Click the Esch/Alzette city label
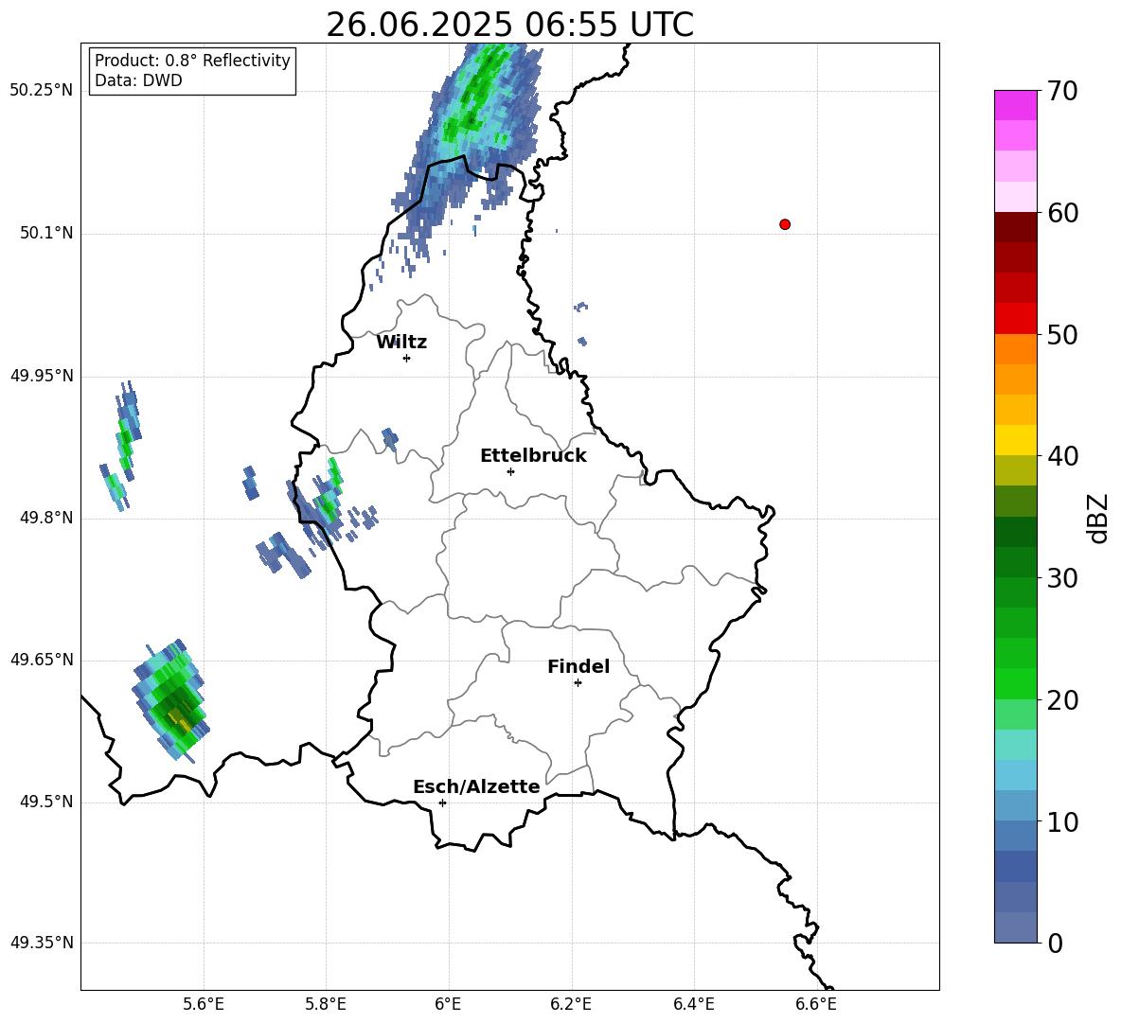The image size is (1121, 1023). coord(476,786)
